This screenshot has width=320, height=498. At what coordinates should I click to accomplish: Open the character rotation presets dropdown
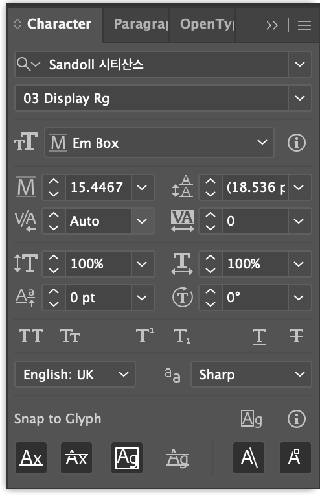click(299, 298)
